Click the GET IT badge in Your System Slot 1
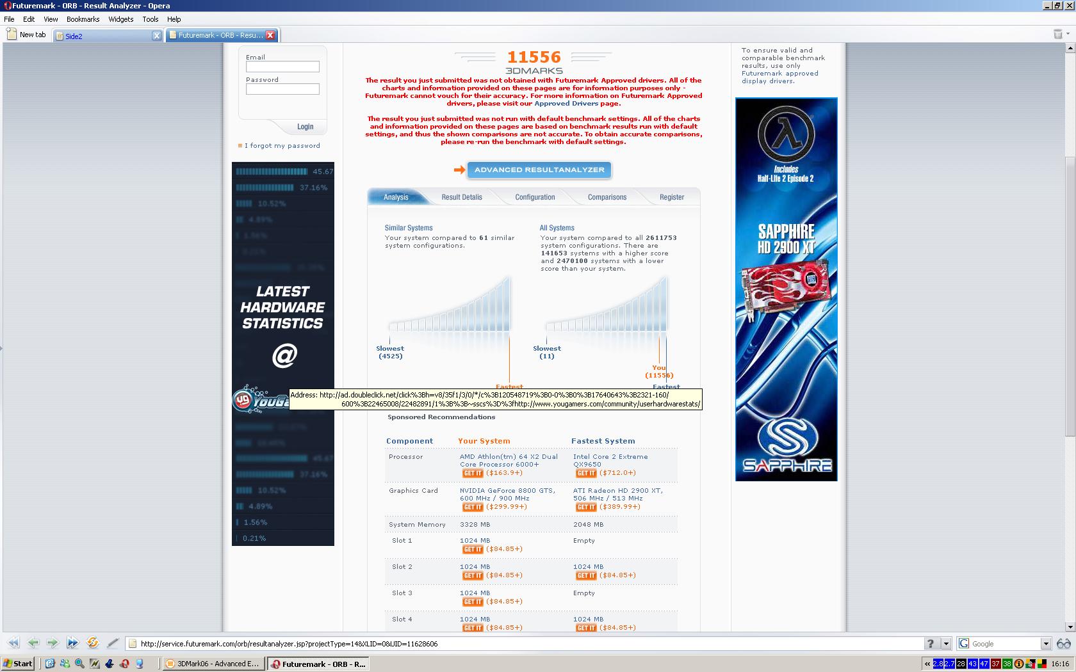1076x672 pixels. (x=473, y=550)
